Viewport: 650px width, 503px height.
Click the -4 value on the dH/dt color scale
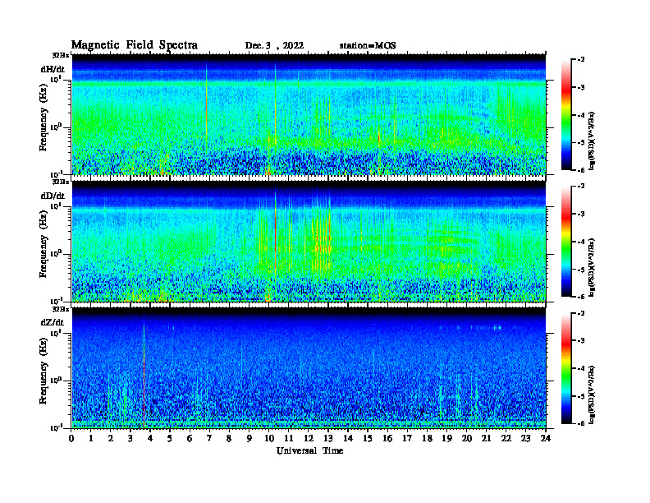(x=581, y=115)
